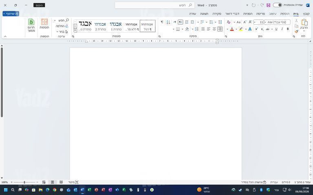Screen dimensions: 313x195
Task: Apply bullets list icon
Action: pos(220,22)
